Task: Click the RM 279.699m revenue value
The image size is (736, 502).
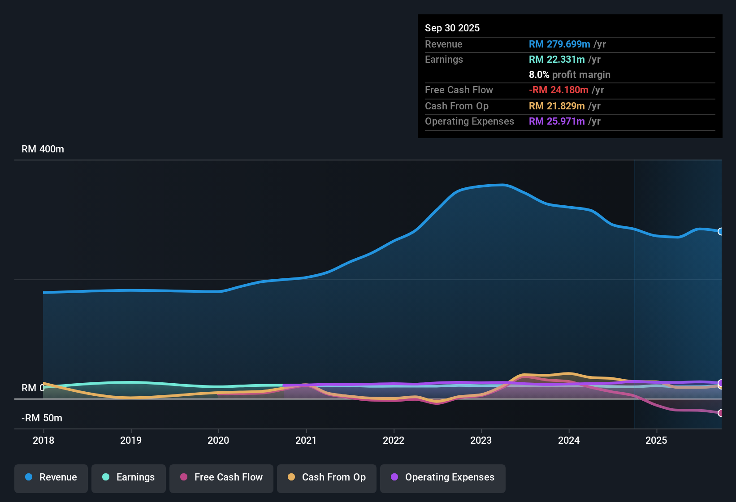Action: [x=559, y=44]
